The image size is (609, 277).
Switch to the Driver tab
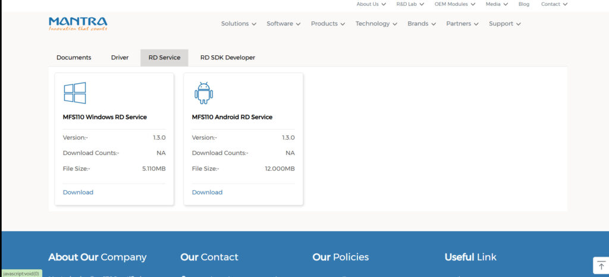point(120,58)
